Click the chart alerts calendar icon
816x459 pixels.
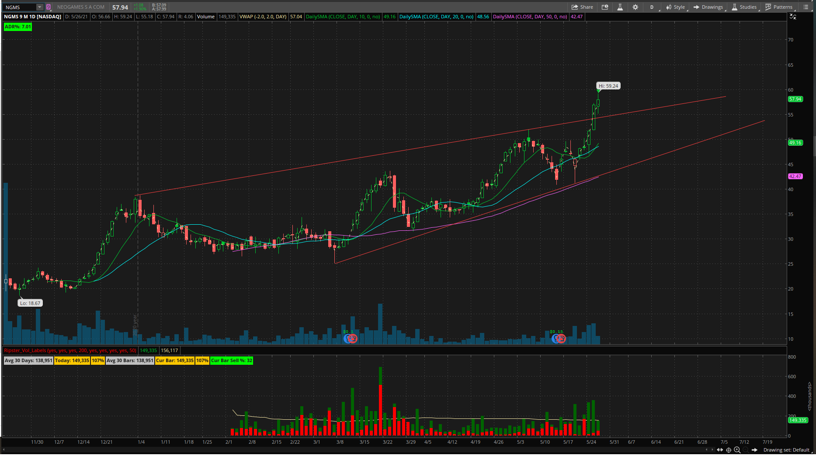click(605, 7)
